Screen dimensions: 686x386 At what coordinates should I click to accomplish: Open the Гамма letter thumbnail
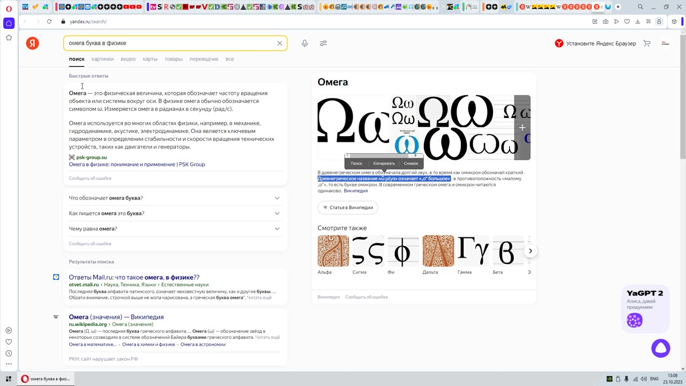point(473,251)
